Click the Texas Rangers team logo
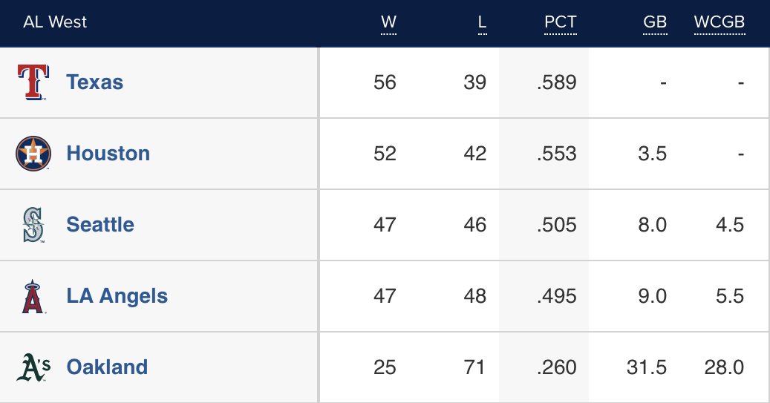This screenshot has width=770, height=403. click(x=33, y=82)
